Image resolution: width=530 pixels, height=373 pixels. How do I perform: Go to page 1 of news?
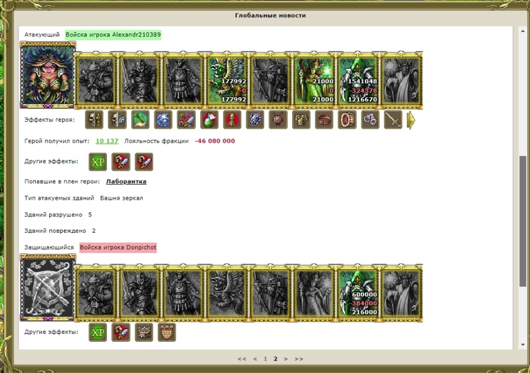coord(265,359)
